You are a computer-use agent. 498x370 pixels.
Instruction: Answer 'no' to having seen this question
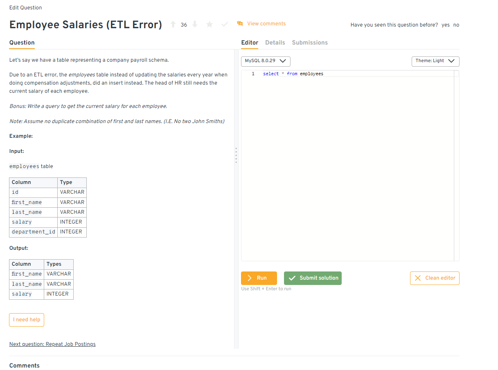point(456,25)
